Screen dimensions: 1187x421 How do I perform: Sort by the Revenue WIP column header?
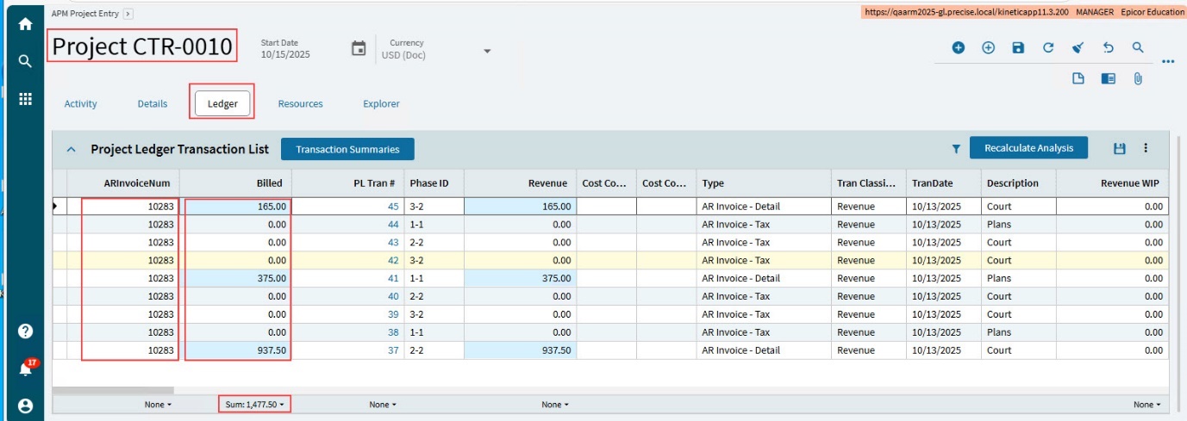coord(1112,183)
